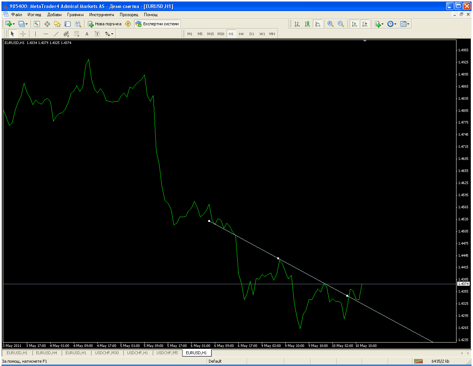This screenshot has height=366, width=473.
Task: Open the Data Window crosshair-circle icon
Action: (47, 24)
